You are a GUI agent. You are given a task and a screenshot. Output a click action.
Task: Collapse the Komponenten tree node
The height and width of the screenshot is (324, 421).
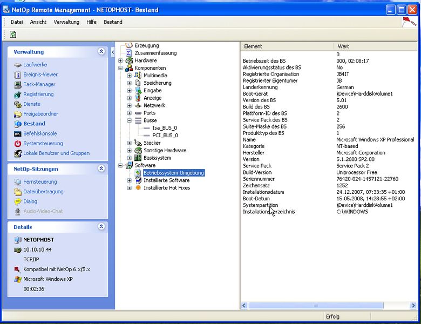(x=120, y=68)
